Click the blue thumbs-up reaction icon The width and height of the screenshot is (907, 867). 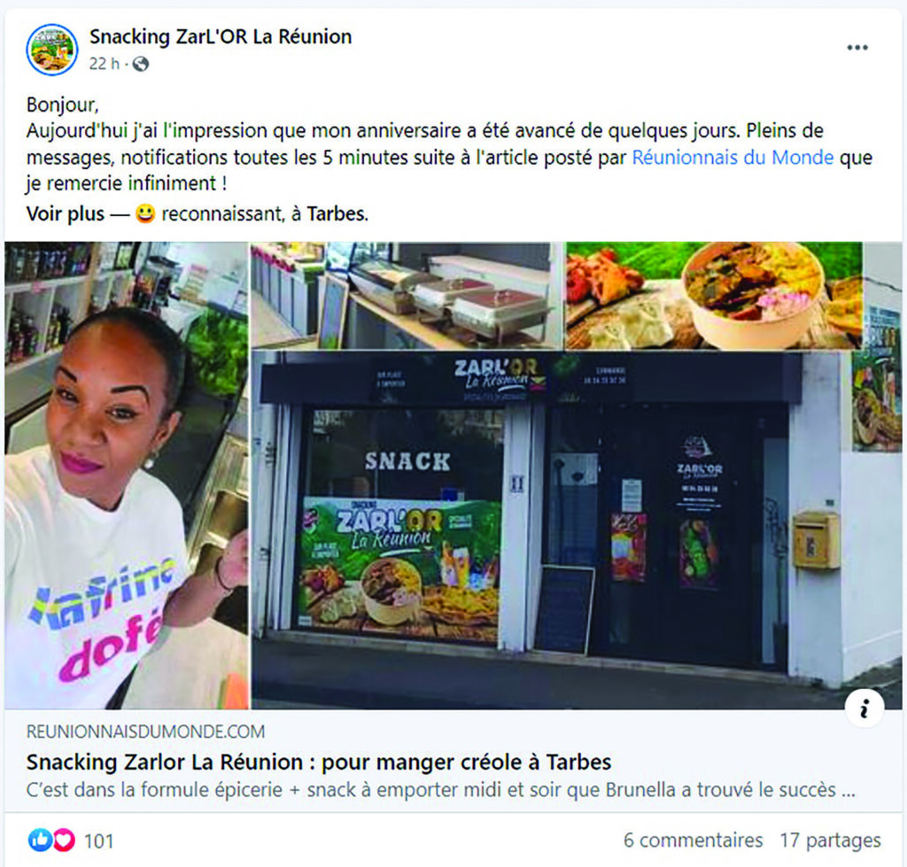(39, 840)
